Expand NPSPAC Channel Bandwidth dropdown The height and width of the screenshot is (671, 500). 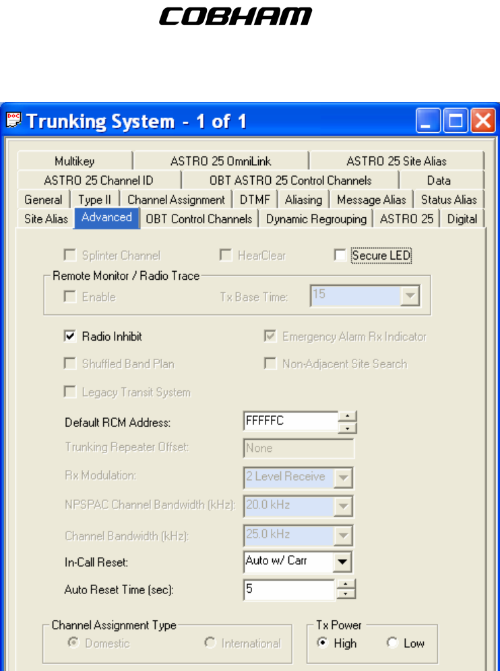click(342, 506)
